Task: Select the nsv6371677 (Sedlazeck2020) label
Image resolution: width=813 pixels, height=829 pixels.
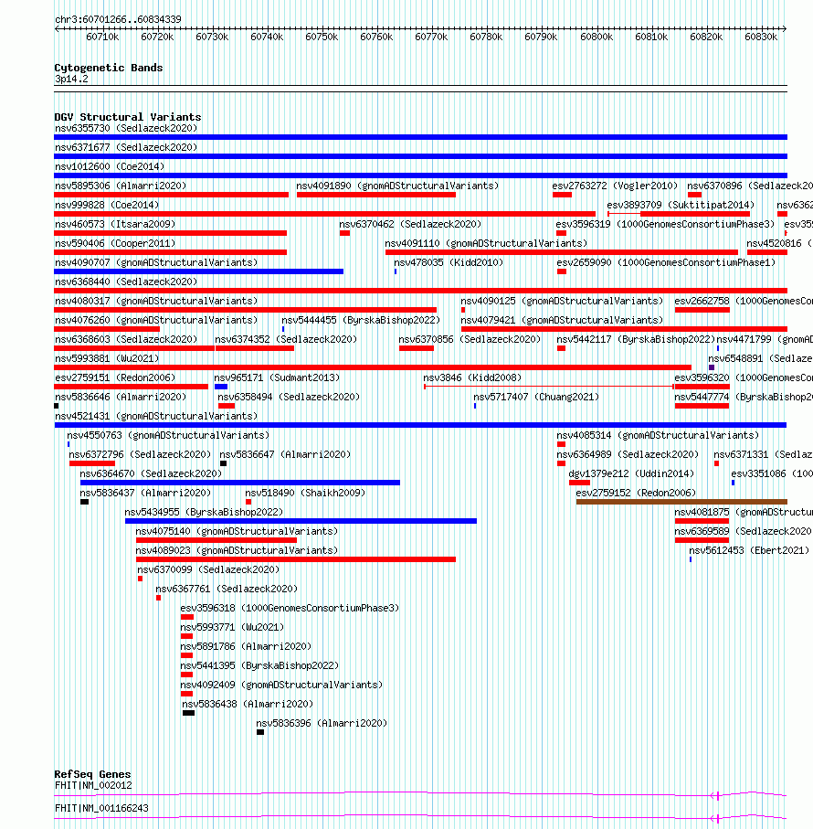Action: 126,147
